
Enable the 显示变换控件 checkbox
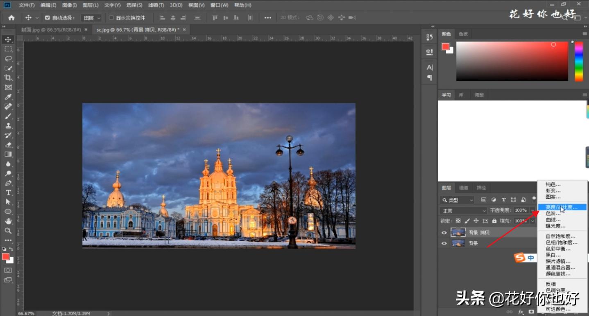tap(111, 18)
